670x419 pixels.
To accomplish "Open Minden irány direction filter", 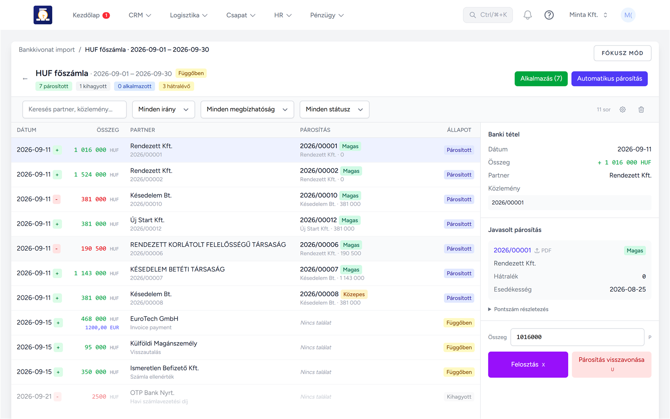I will (x=163, y=109).
